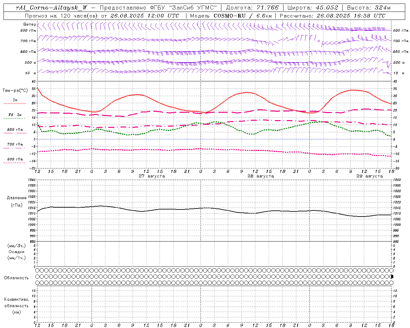Click the '10 м' wind level label on left

click(x=31, y=73)
